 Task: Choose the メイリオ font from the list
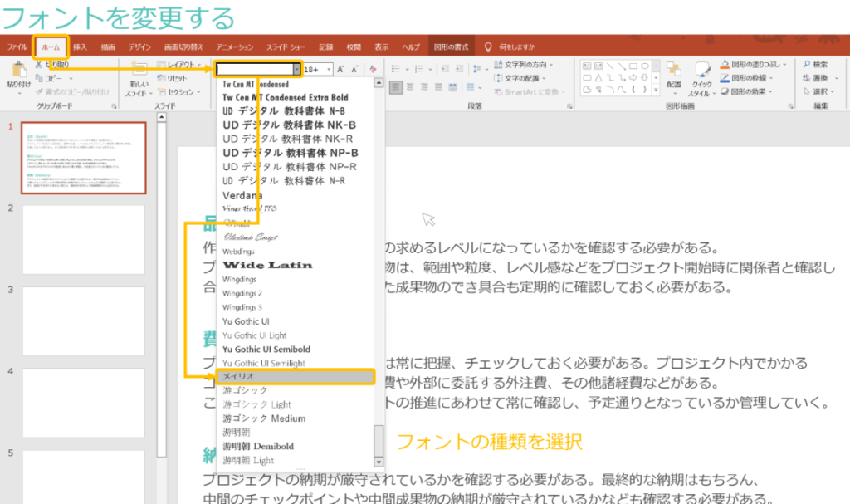click(294, 376)
